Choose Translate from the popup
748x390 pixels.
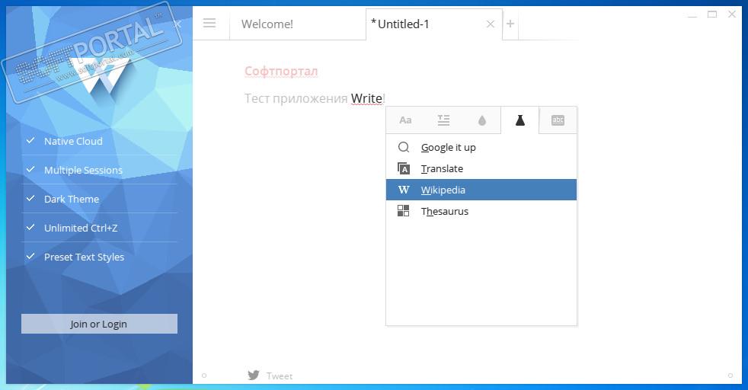[x=481, y=169]
